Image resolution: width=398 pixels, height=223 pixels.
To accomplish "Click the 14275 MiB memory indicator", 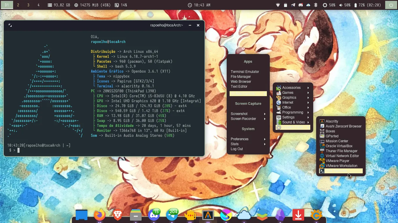I will point(93,5).
